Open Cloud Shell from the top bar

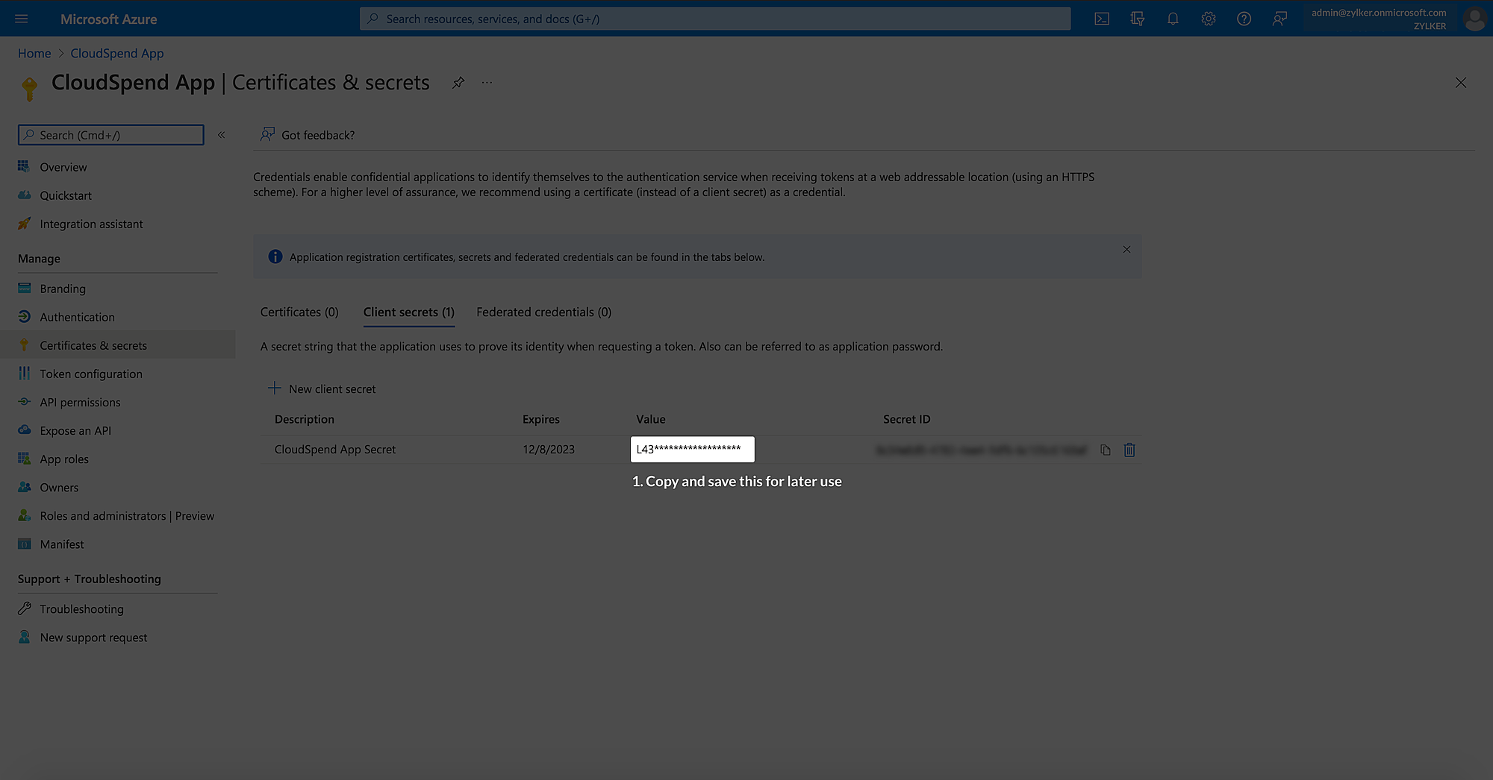pyautogui.click(x=1102, y=19)
